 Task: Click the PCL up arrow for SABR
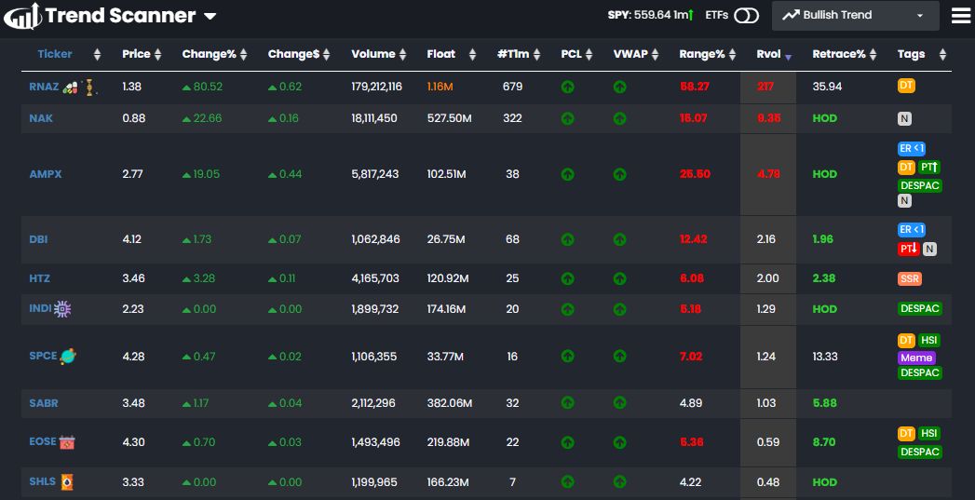(x=567, y=403)
